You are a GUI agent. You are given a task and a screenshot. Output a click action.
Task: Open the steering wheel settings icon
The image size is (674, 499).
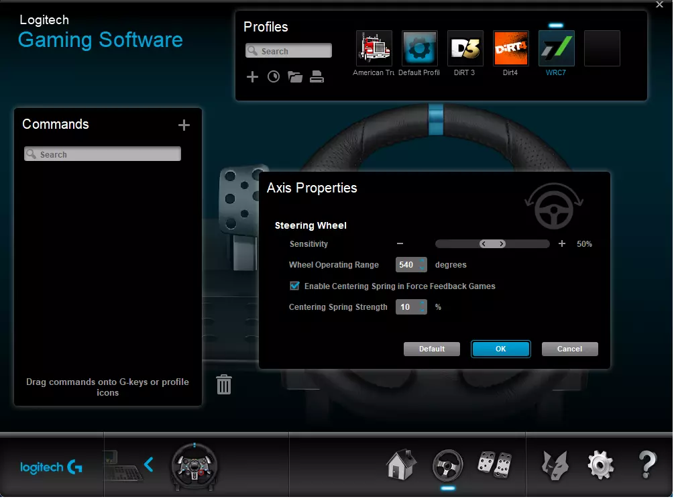tap(447, 465)
